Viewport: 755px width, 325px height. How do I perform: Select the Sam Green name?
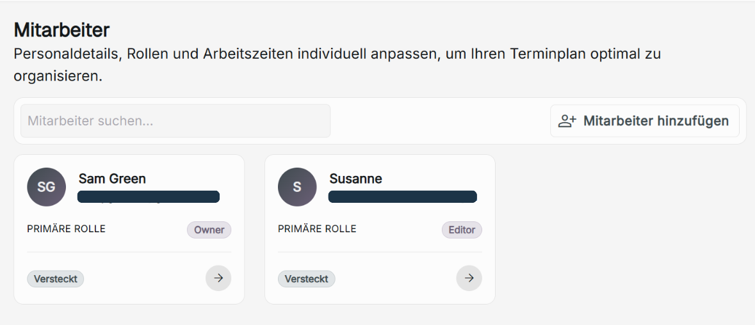[112, 178]
